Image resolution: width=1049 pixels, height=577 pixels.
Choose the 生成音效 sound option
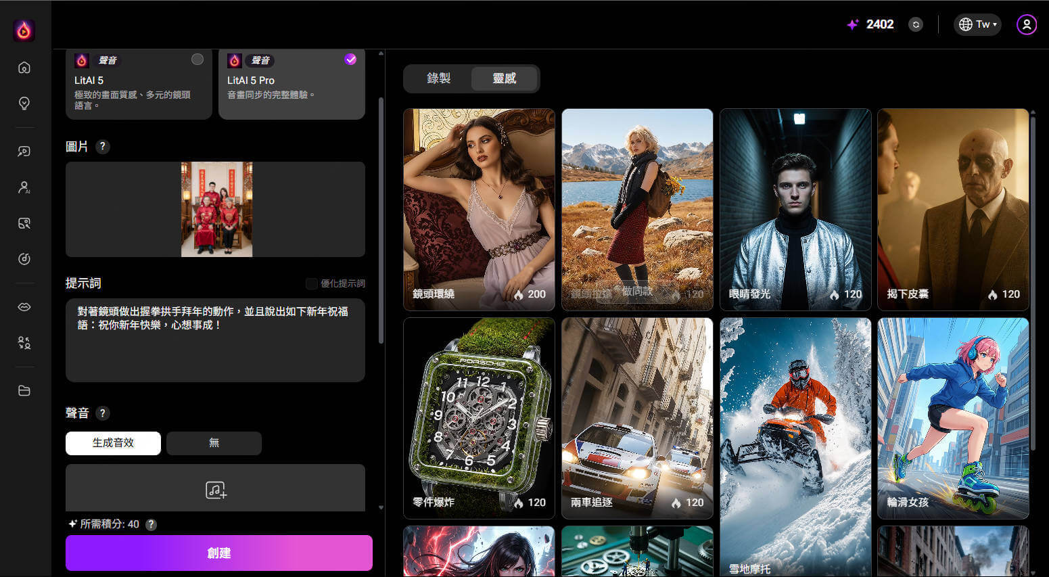pyautogui.click(x=113, y=443)
